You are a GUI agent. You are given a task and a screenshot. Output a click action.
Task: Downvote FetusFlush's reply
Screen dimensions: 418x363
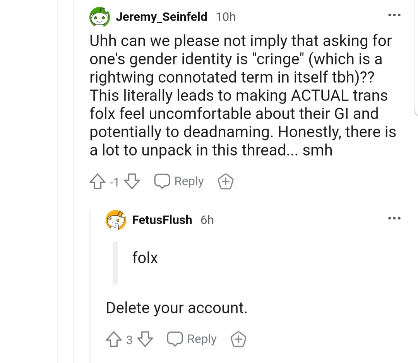tap(145, 339)
